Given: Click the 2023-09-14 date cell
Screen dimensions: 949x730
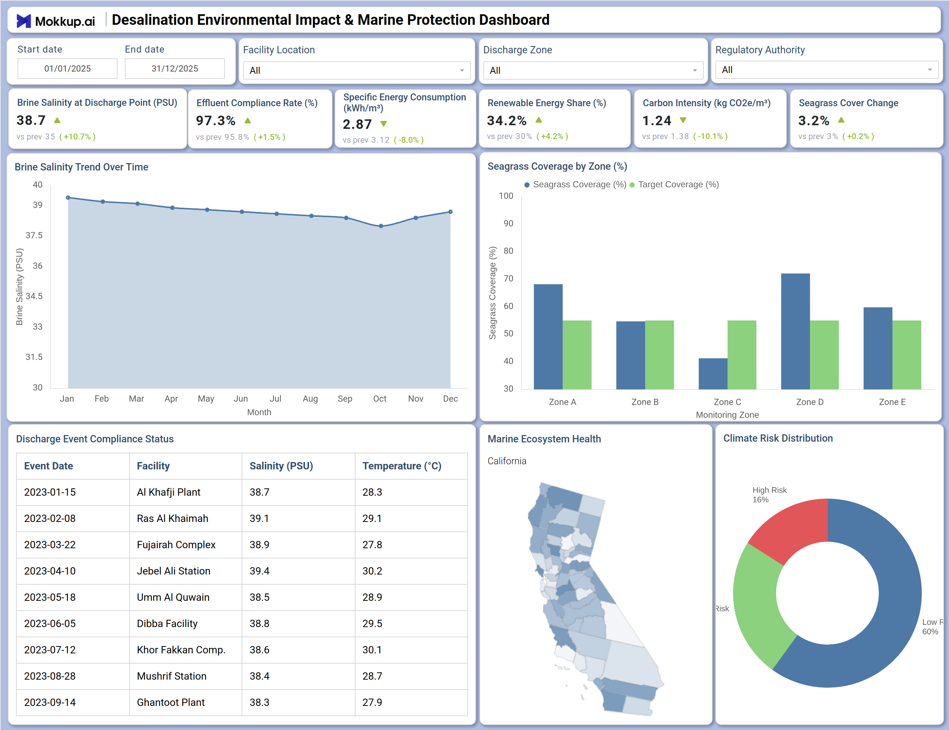Looking at the screenshot, I should [73, 703].
